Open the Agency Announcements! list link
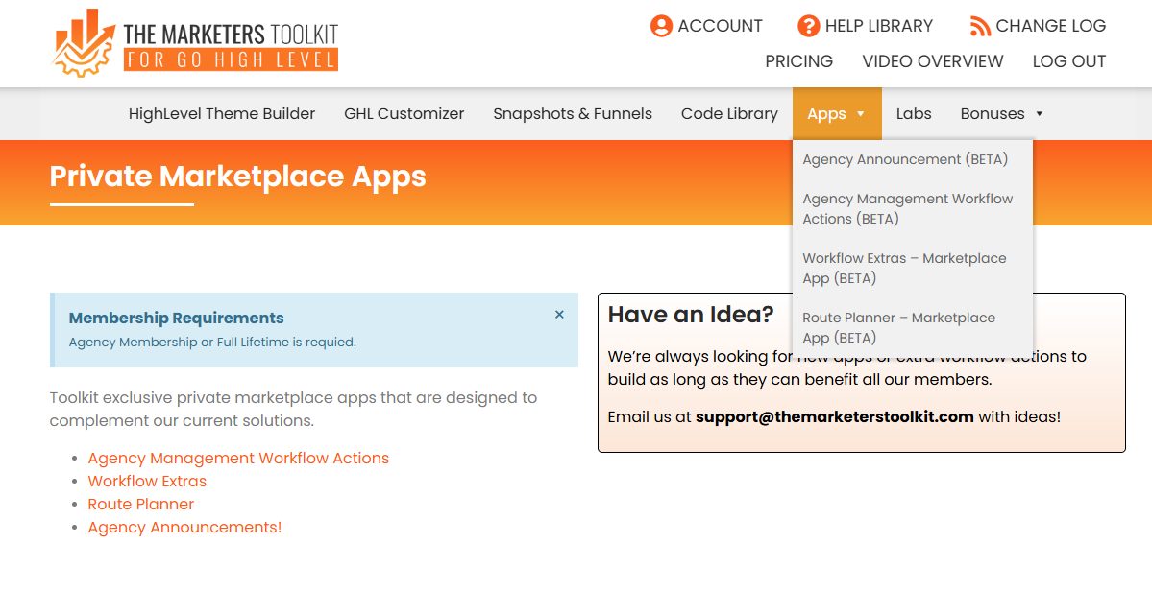Screen dimensions: 1152x591 click(184, 528)
